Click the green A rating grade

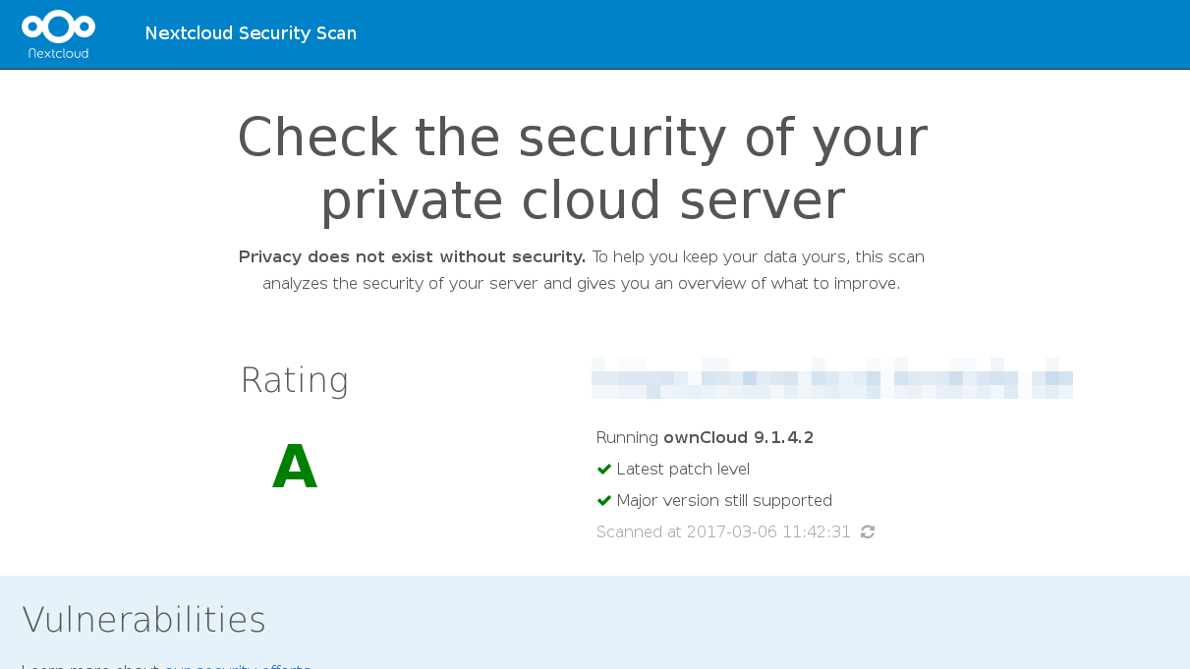pos(295,467)
